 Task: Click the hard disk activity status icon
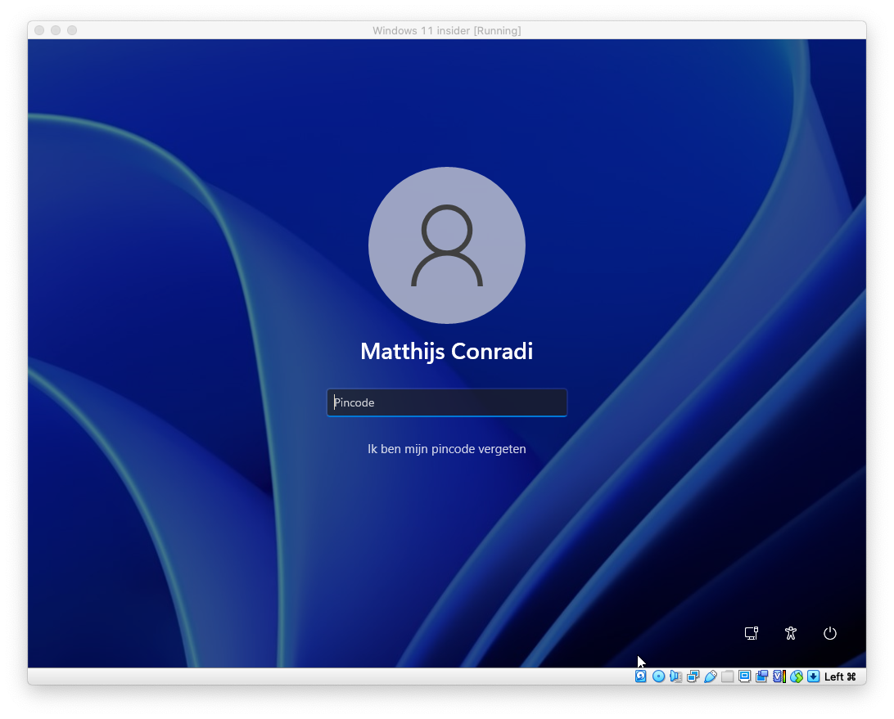pyautogui.click(x=640, y=676)
